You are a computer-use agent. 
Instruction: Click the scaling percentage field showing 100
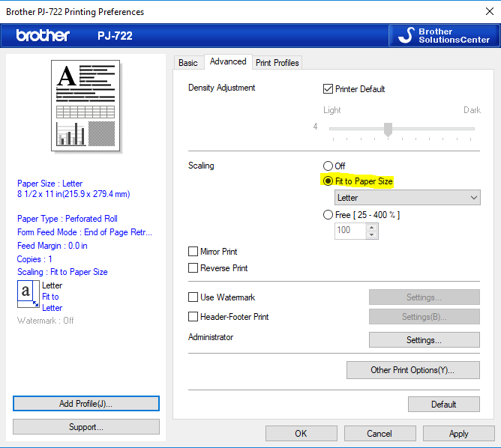(x=350, y=231)
